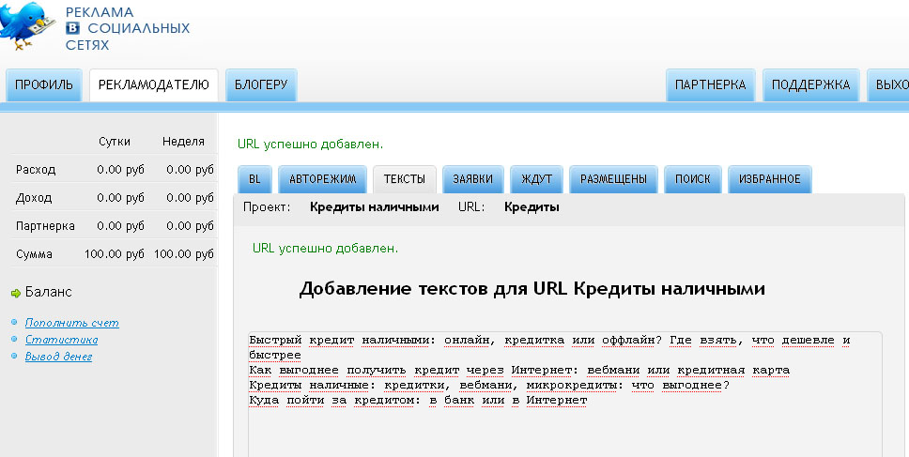Click the line 'Кредиты наличные: кредитки, вебмани'
The width and height of the screenshot is (909, 457).
click(x=489, y=385)
